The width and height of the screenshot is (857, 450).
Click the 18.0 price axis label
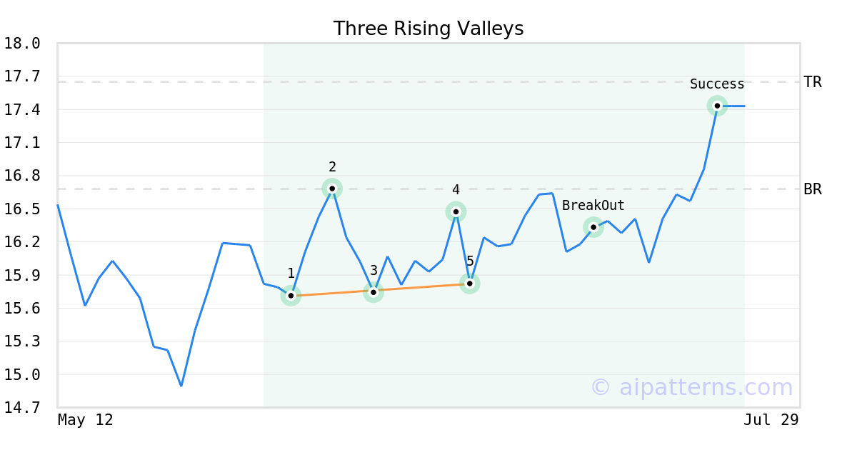[22, 44]
